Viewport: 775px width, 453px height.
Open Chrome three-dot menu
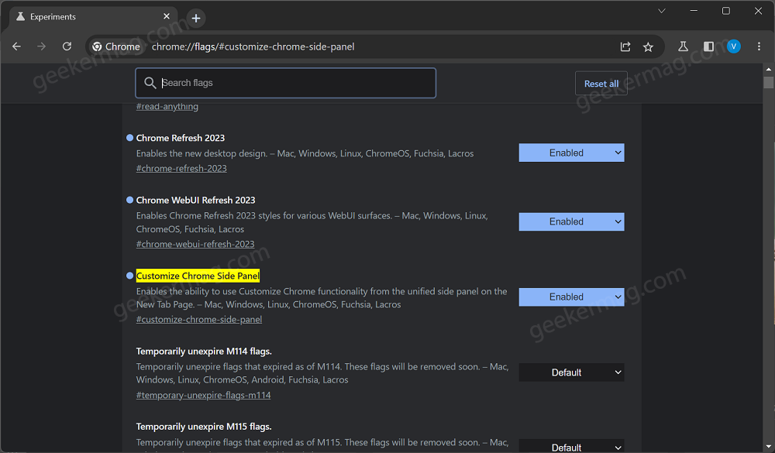point(759,46)
